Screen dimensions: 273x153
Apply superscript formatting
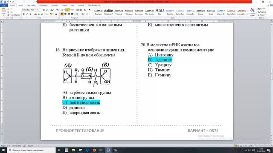coord(42,14)
